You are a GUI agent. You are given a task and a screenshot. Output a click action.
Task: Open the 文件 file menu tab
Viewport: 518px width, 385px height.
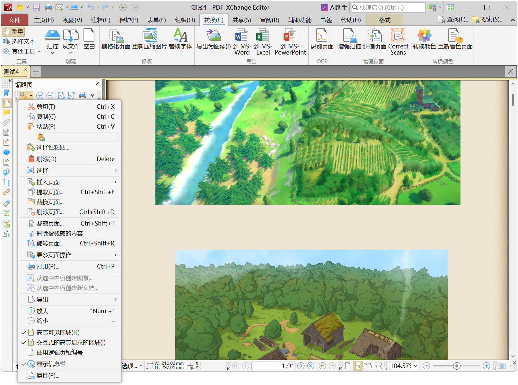point(14,20)
